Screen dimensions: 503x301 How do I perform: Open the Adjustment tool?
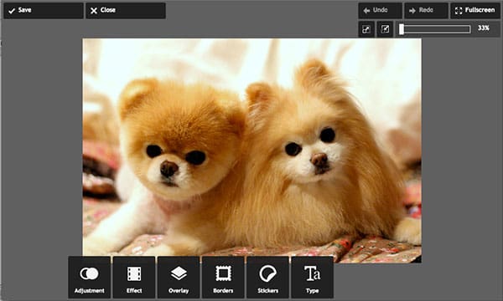point(89,278)
